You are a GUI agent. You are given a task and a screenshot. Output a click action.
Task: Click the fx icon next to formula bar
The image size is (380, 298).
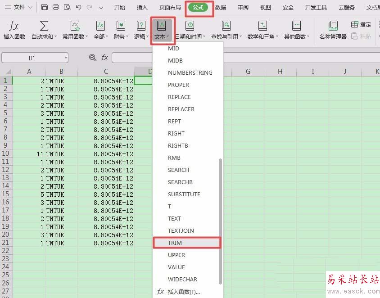coord(104,58)
